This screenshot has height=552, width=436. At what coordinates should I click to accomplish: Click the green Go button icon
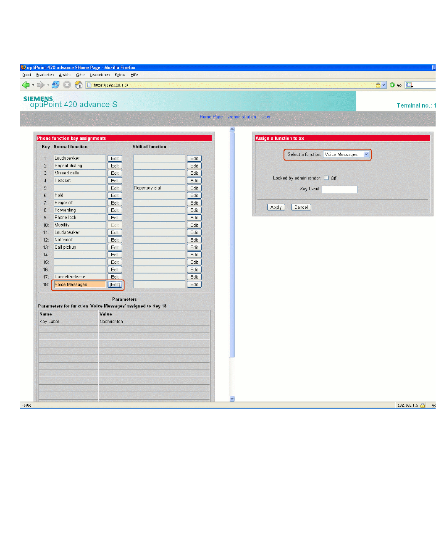[392, 85]
